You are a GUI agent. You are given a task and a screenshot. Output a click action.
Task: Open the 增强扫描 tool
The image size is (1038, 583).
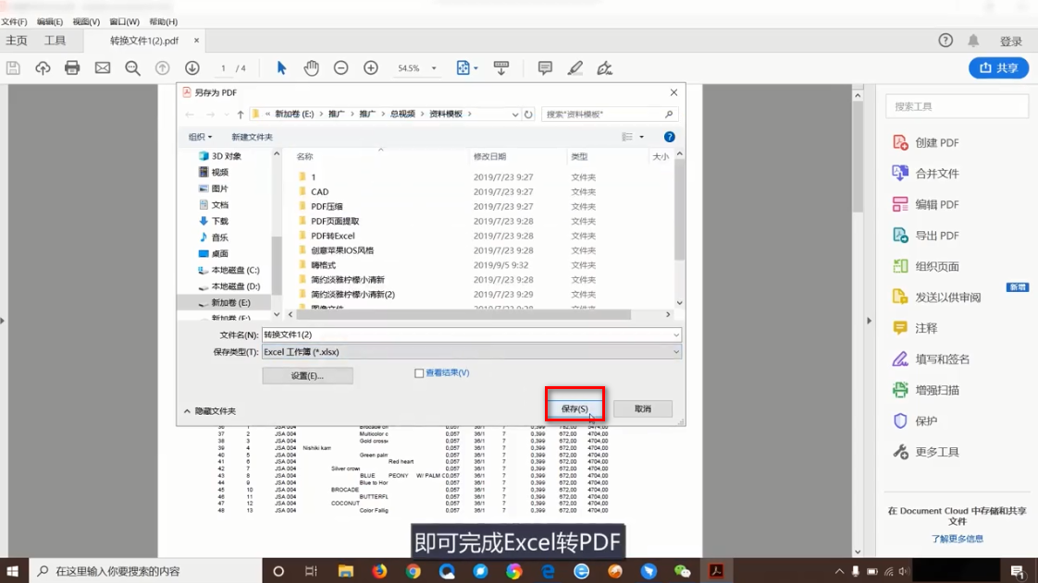coord(925,390)
